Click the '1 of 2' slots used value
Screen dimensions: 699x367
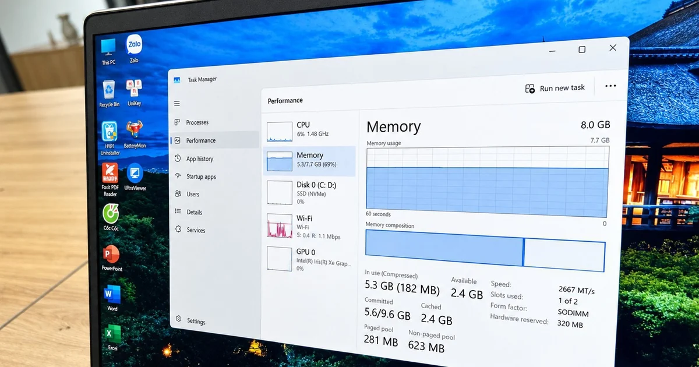click(x=568, y=301)
